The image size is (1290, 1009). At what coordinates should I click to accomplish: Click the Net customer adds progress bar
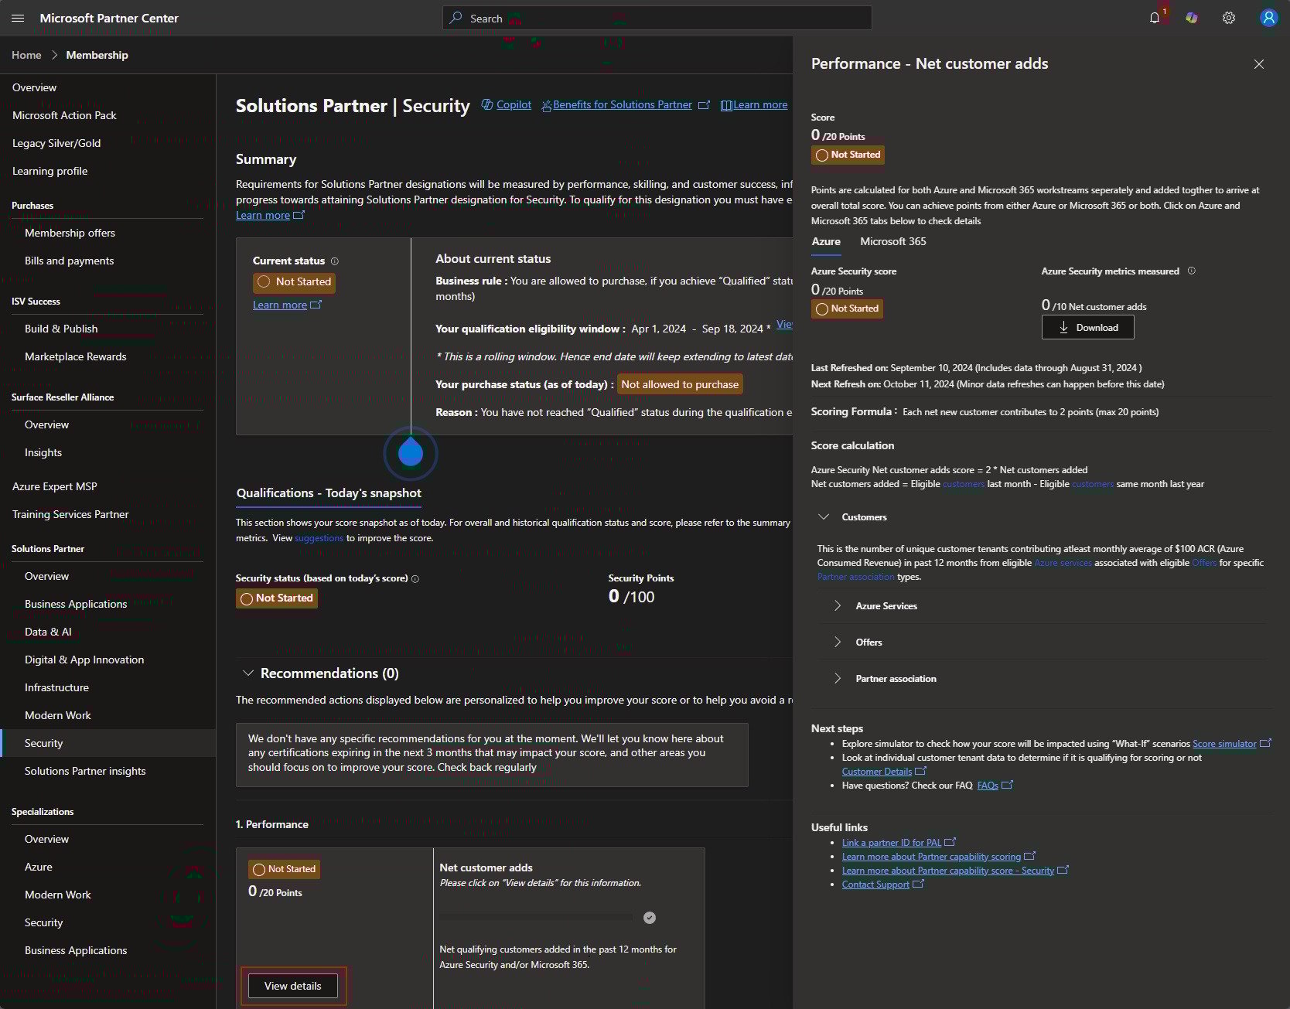tap(535, 918)
